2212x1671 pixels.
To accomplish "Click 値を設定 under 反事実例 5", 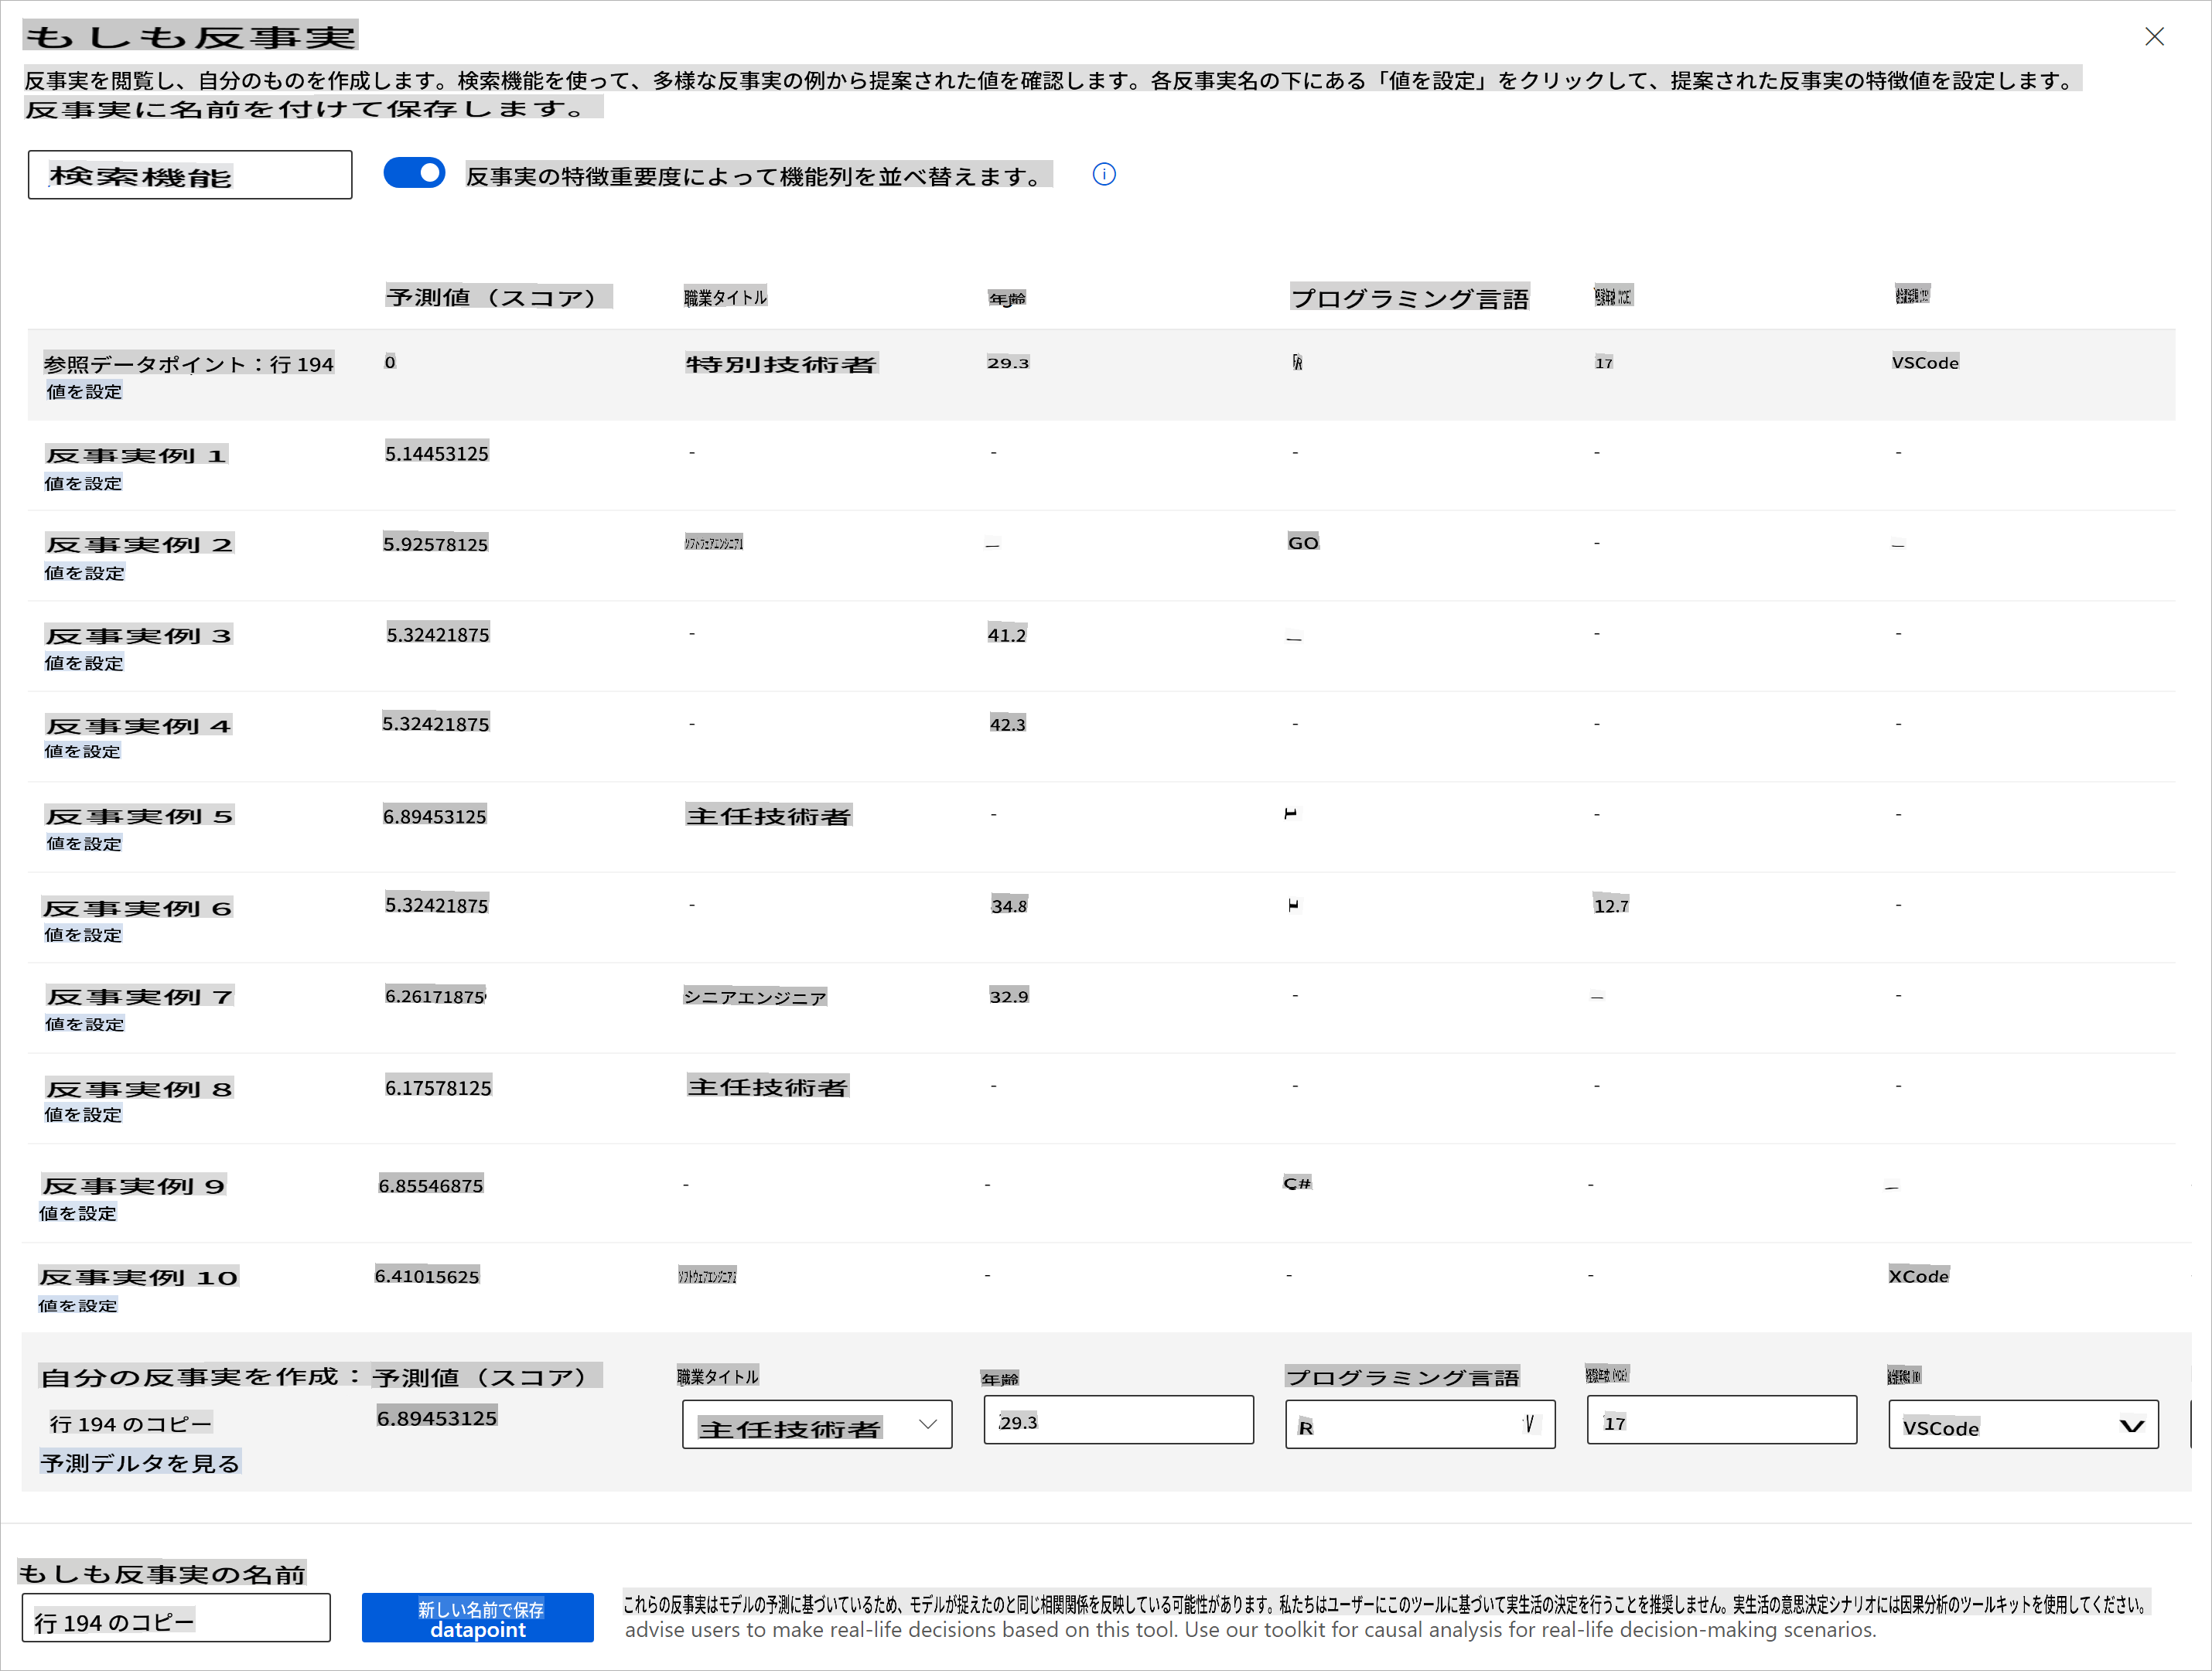I will point(84,844).
